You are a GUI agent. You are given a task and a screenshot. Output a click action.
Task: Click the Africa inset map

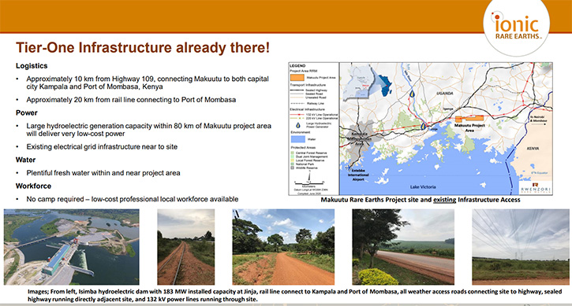pyautogui.click(x=385, y=85)
